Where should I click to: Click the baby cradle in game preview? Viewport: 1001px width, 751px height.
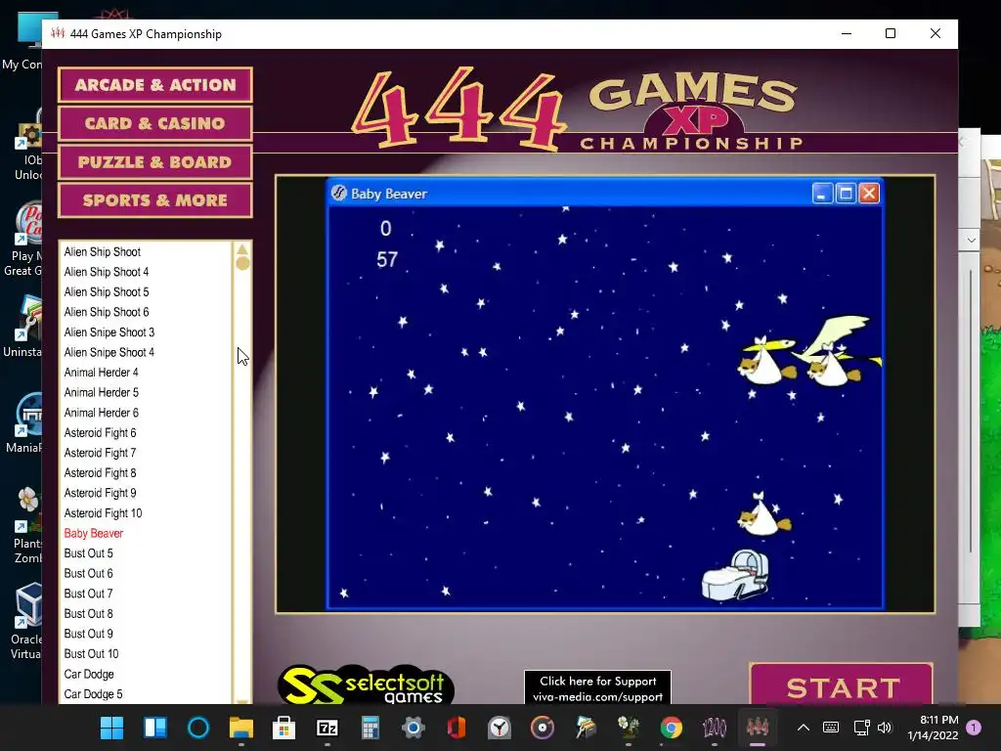(736, 575)
